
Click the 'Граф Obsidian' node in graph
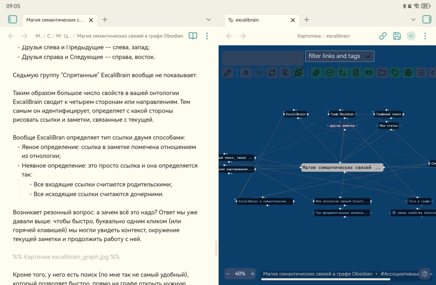(x=341, y=114)
